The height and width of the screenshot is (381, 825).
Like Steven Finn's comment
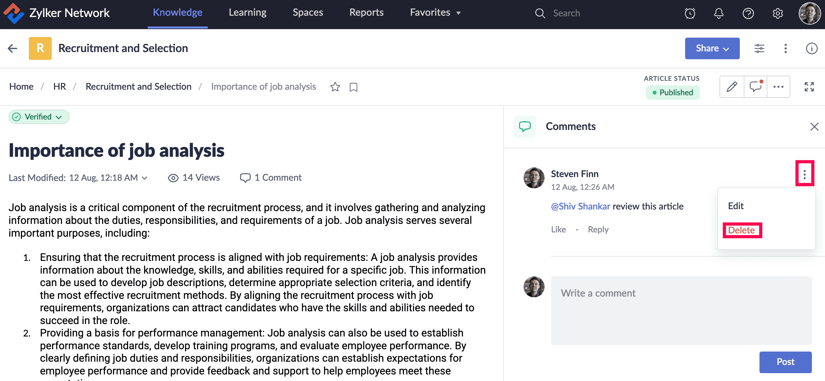558,229
